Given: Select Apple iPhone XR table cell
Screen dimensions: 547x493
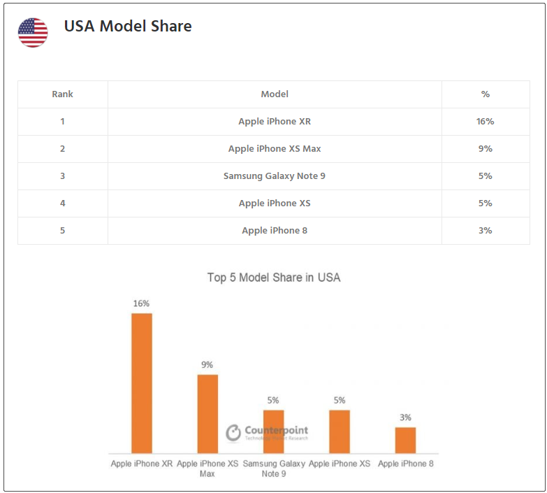Looking at the screenshot, I should [275, 122].
